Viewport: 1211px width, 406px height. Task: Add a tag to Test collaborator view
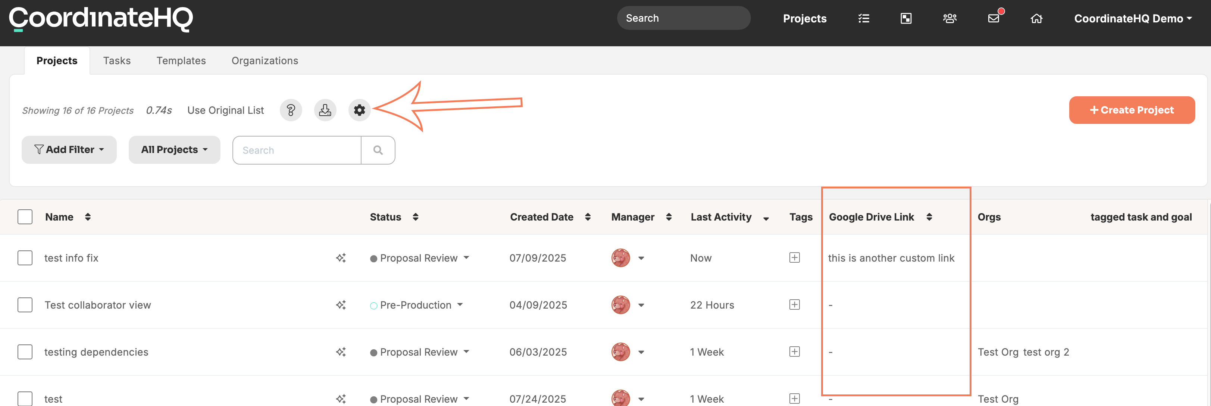coord(795,304)
